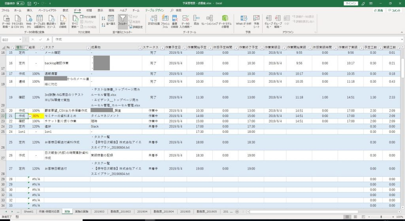Import from Text or CSV file
405x221 pixels.
[x=18, y=22]
